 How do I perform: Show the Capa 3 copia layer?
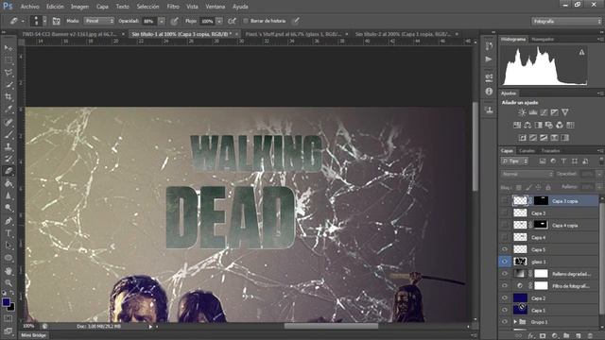tap(504, 200)
